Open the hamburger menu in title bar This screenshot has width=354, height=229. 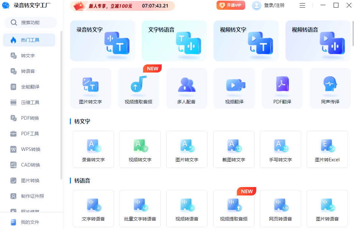pos(302,6)
